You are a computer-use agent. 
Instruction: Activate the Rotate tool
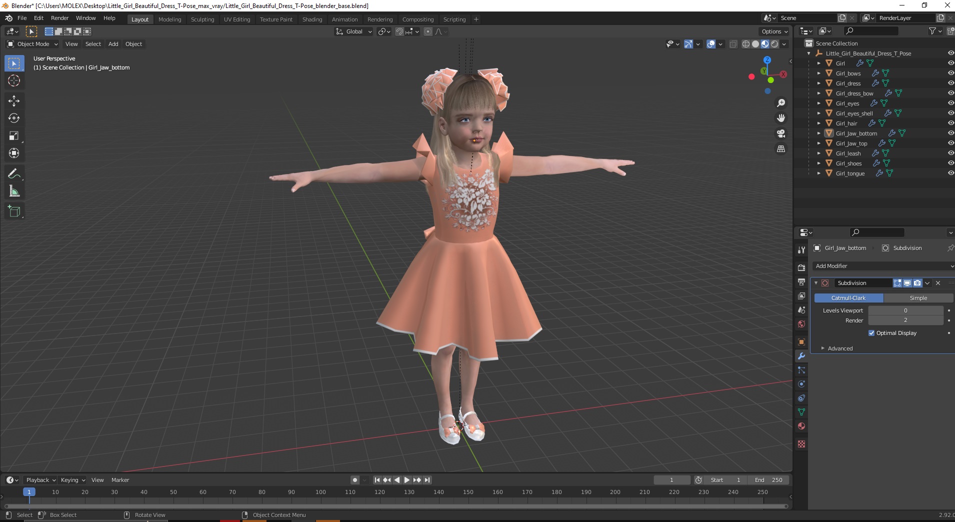pos(14,118)
